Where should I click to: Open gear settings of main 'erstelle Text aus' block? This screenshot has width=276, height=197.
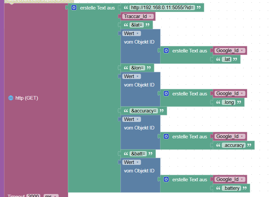tap(74, 8)
